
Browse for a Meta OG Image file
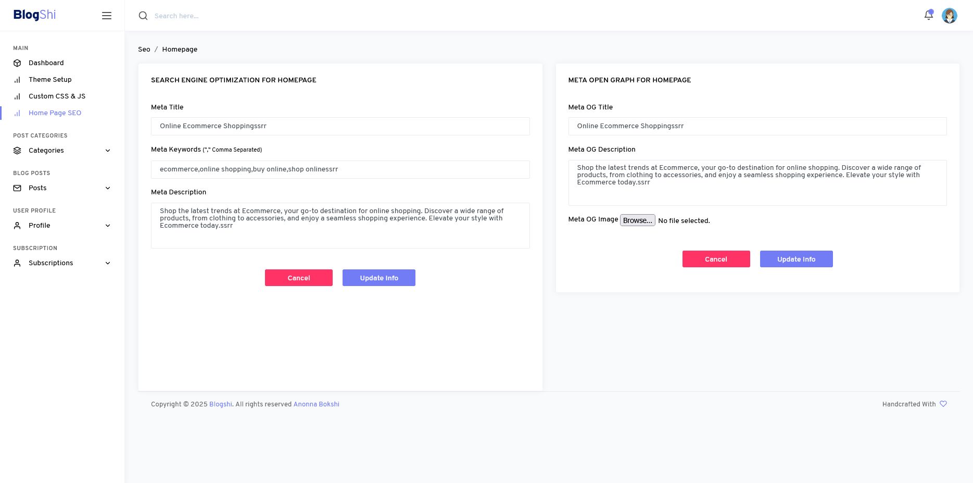[637, 220]
